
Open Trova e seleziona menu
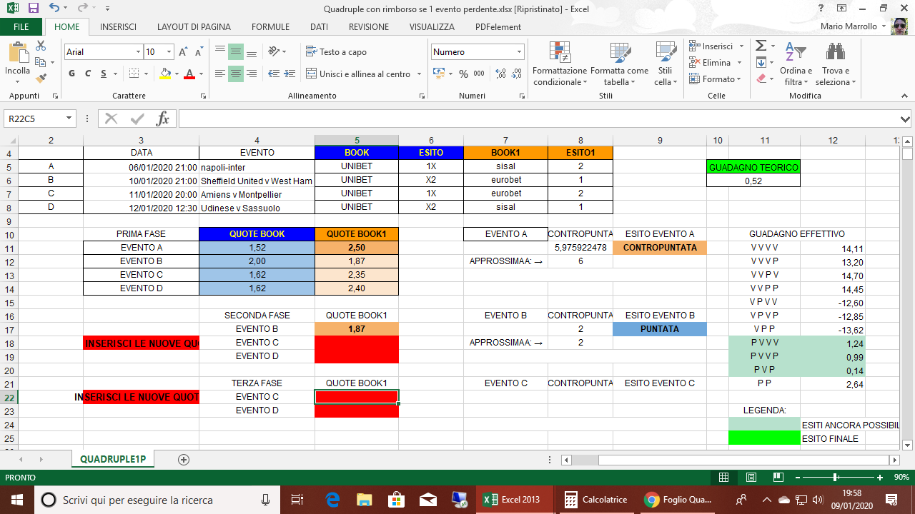[x=836, y=64]
